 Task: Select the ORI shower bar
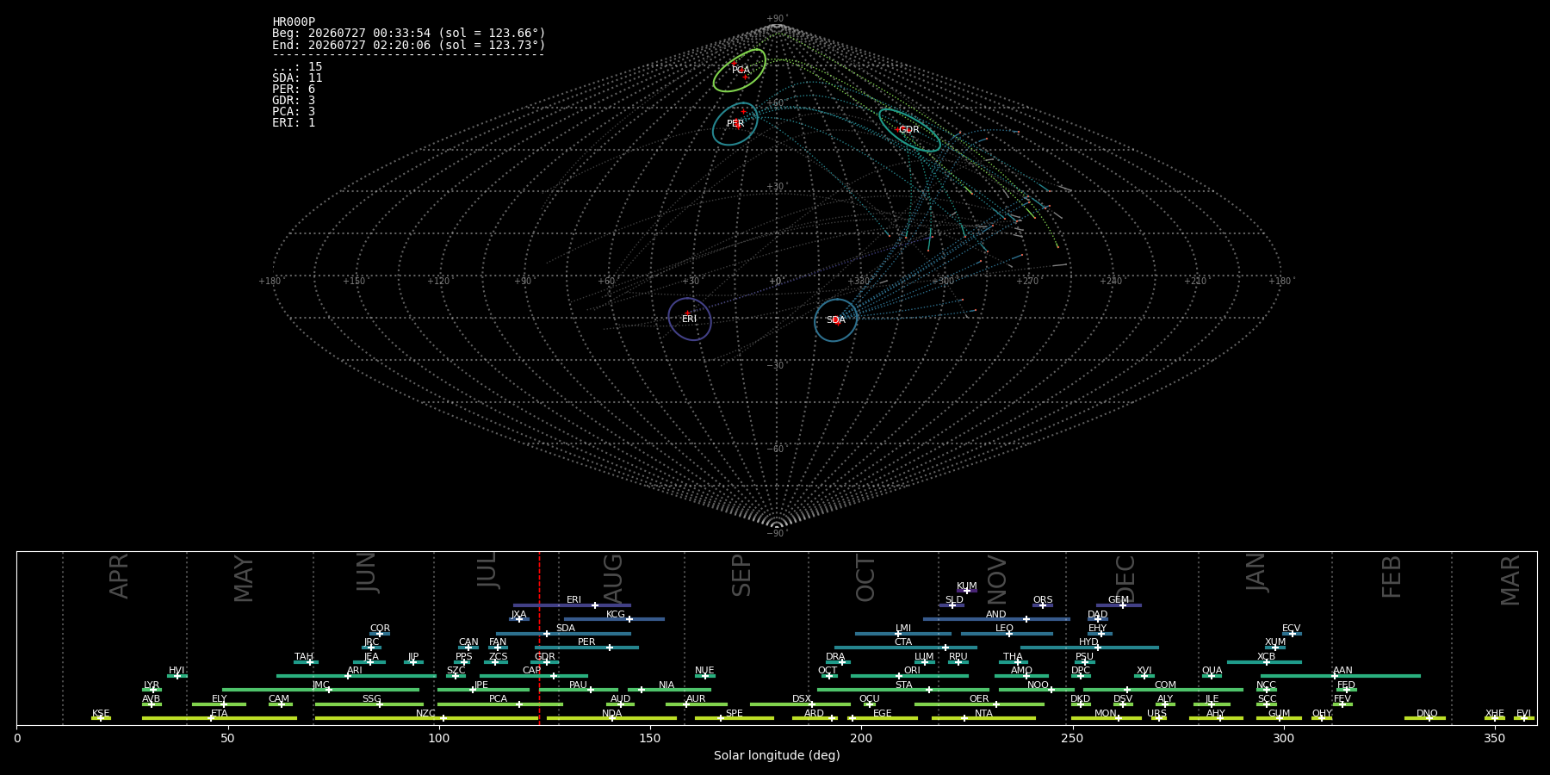point(909,676)
